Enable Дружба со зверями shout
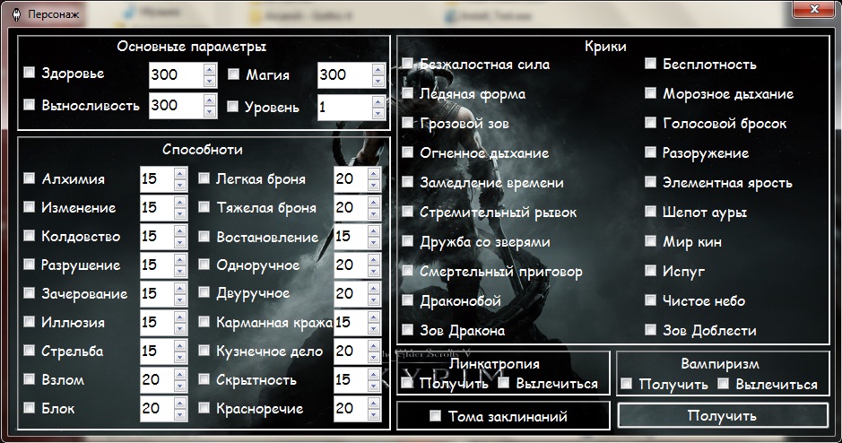842x443 pixels. point(408,240)
